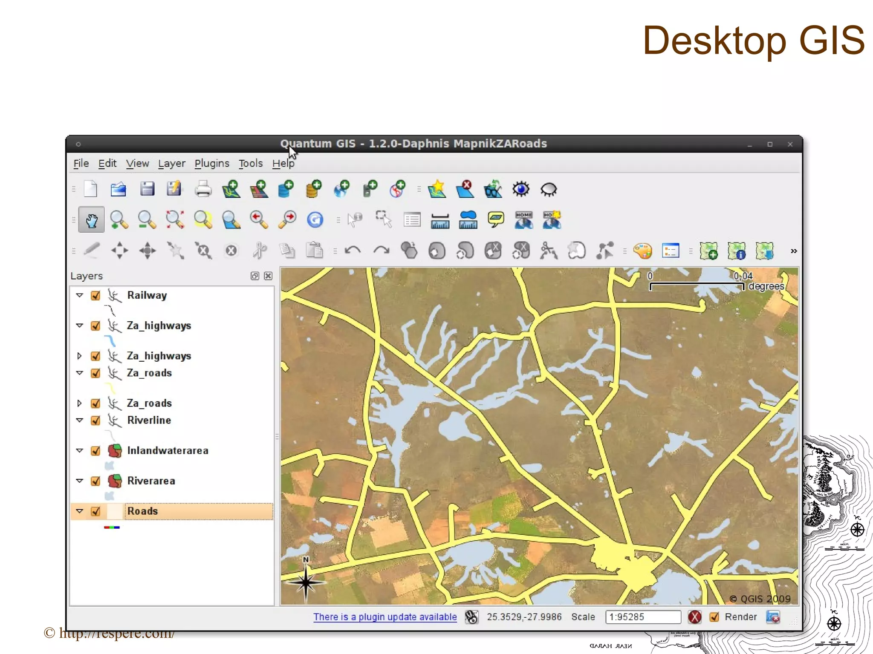873x654 pixels.
Task: Click the Scale input field showing 1:95285
Action: 643,617
